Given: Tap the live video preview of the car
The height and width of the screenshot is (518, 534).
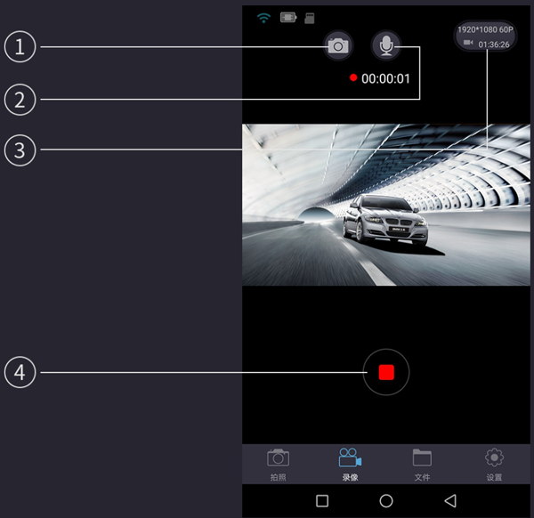Looking at the screenshot, I should [x=386, y=205].
